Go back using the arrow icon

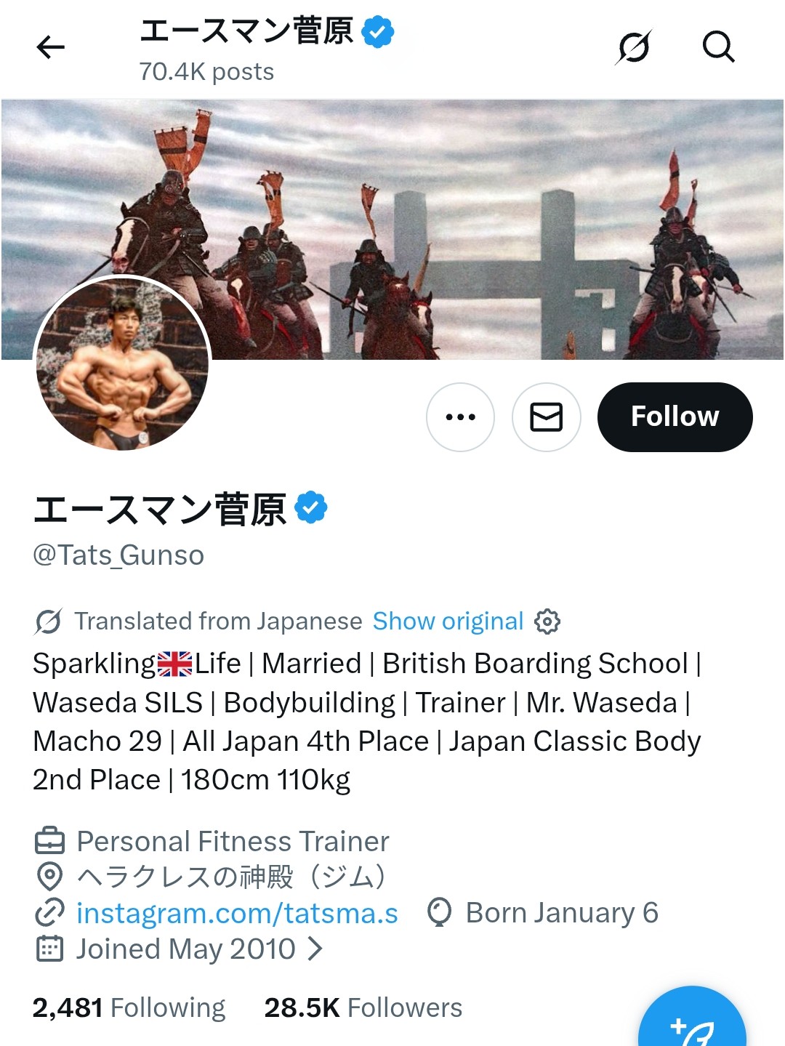[x=51, y=47]
